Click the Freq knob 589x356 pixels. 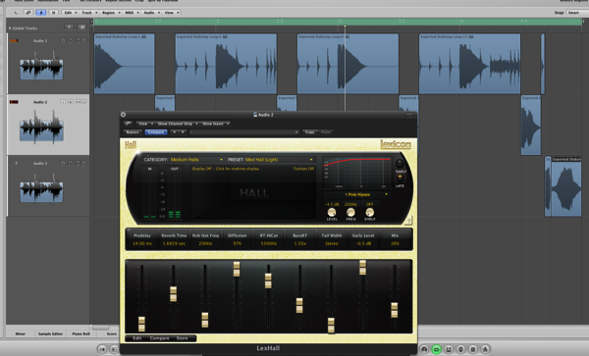pos(350,212)
